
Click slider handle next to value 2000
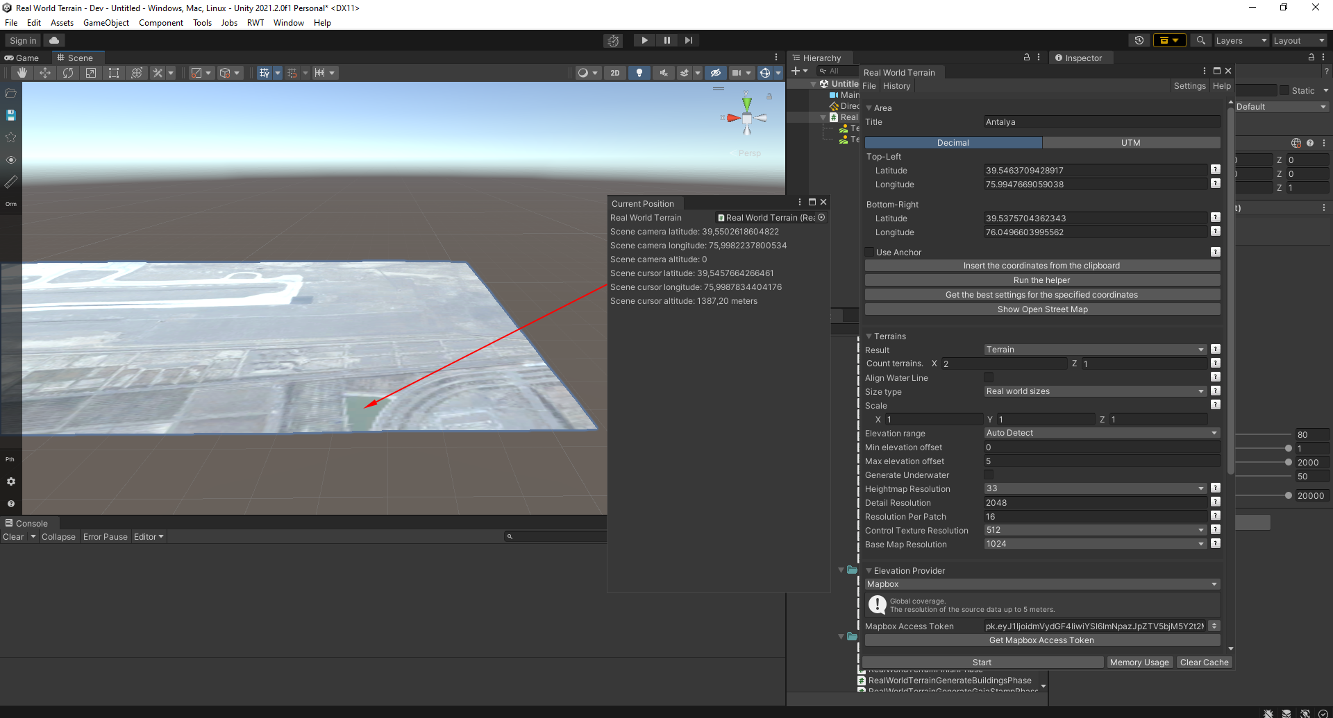coord(1289,462)
